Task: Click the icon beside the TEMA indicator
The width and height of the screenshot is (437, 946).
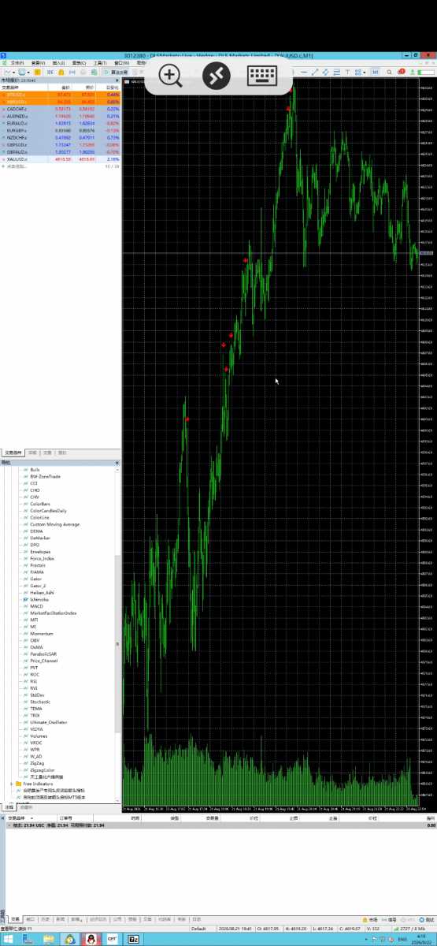Action: click(x=25, y=709)
